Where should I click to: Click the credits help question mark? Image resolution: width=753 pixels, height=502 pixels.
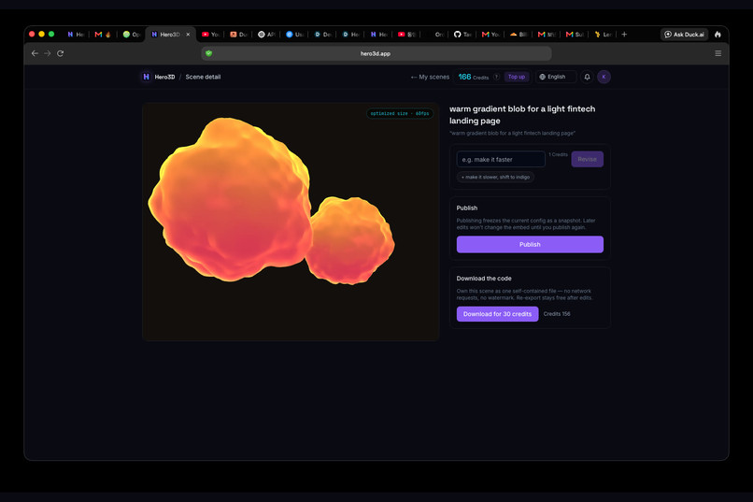click(497, 77)
